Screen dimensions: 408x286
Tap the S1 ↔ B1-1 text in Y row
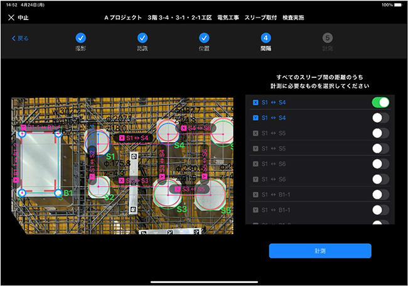pyautogui.click(x=276, y=210)
